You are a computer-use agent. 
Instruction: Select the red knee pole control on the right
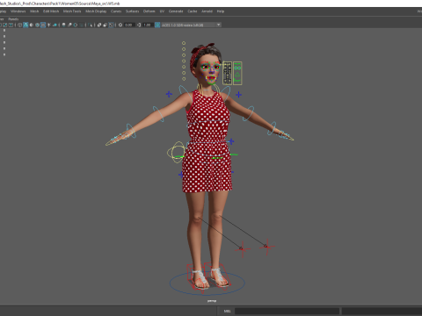266,247
